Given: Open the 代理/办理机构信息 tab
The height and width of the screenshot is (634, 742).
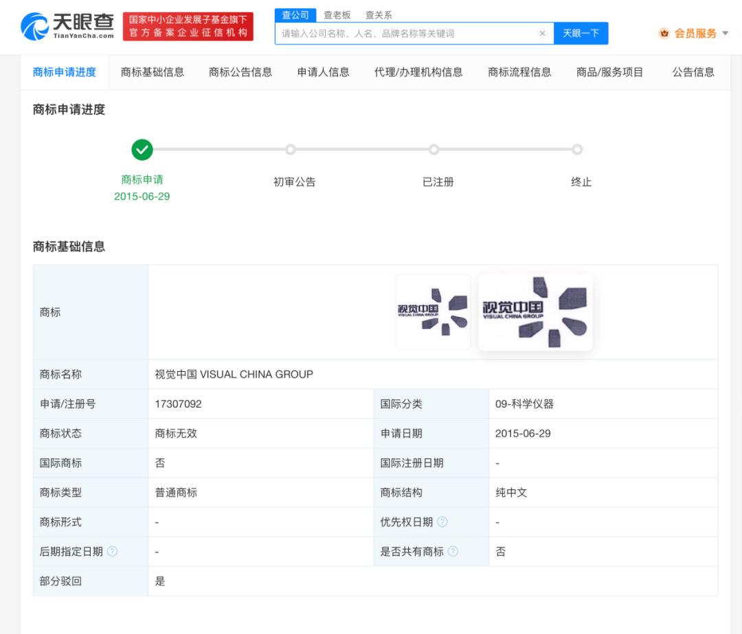Looking at the screenshot, I should [418, 72].
